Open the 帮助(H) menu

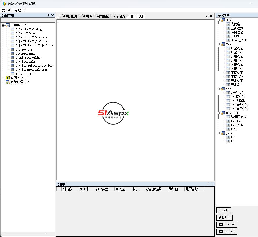(20, 10)
